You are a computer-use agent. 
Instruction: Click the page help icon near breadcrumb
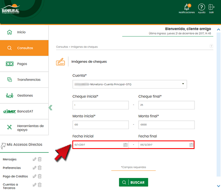pos(211,46)
